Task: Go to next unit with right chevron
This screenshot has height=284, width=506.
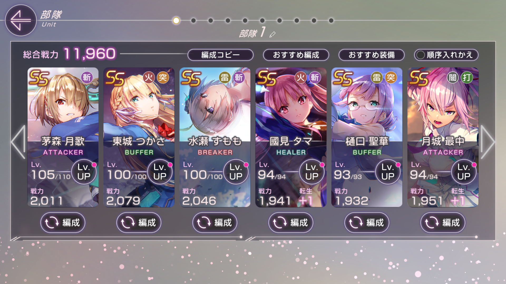Action: pos(488,142)
